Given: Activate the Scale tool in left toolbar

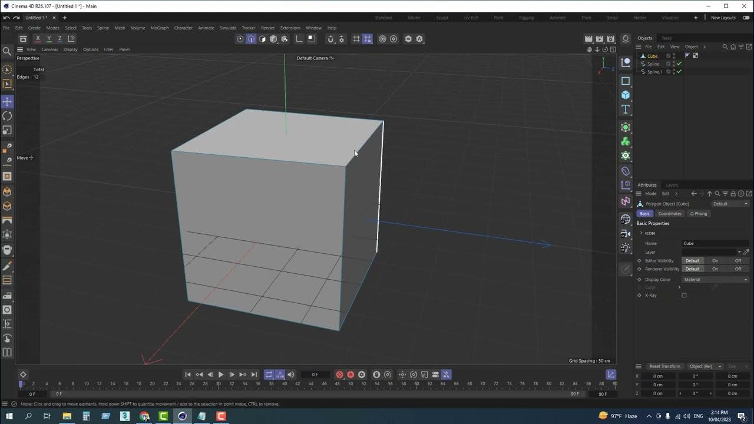Looking at the screenshot, I should pyautogui.click(x=7, y=130).
